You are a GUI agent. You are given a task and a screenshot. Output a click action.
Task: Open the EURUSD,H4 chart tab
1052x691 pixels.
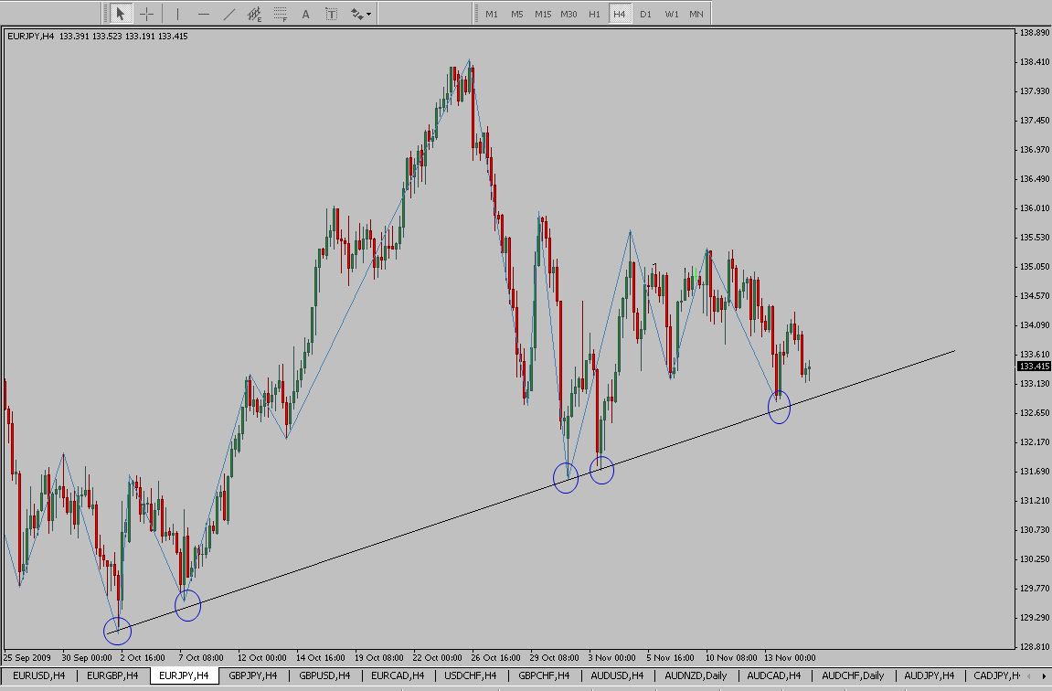coord(38,675)
